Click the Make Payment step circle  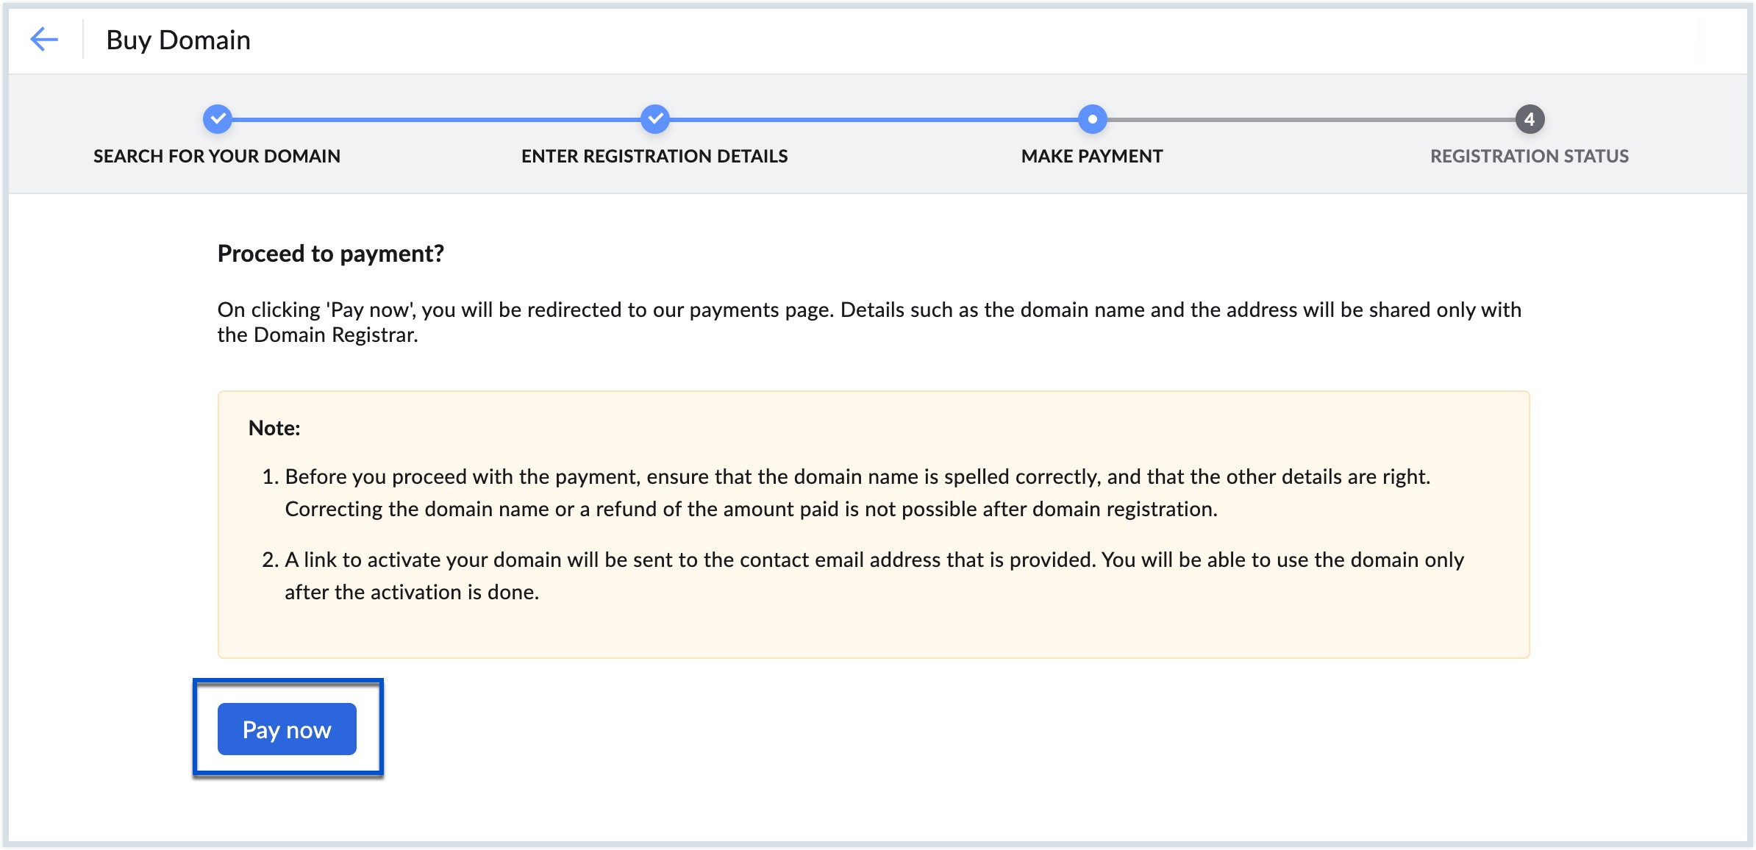click(x=1092, y=119)
